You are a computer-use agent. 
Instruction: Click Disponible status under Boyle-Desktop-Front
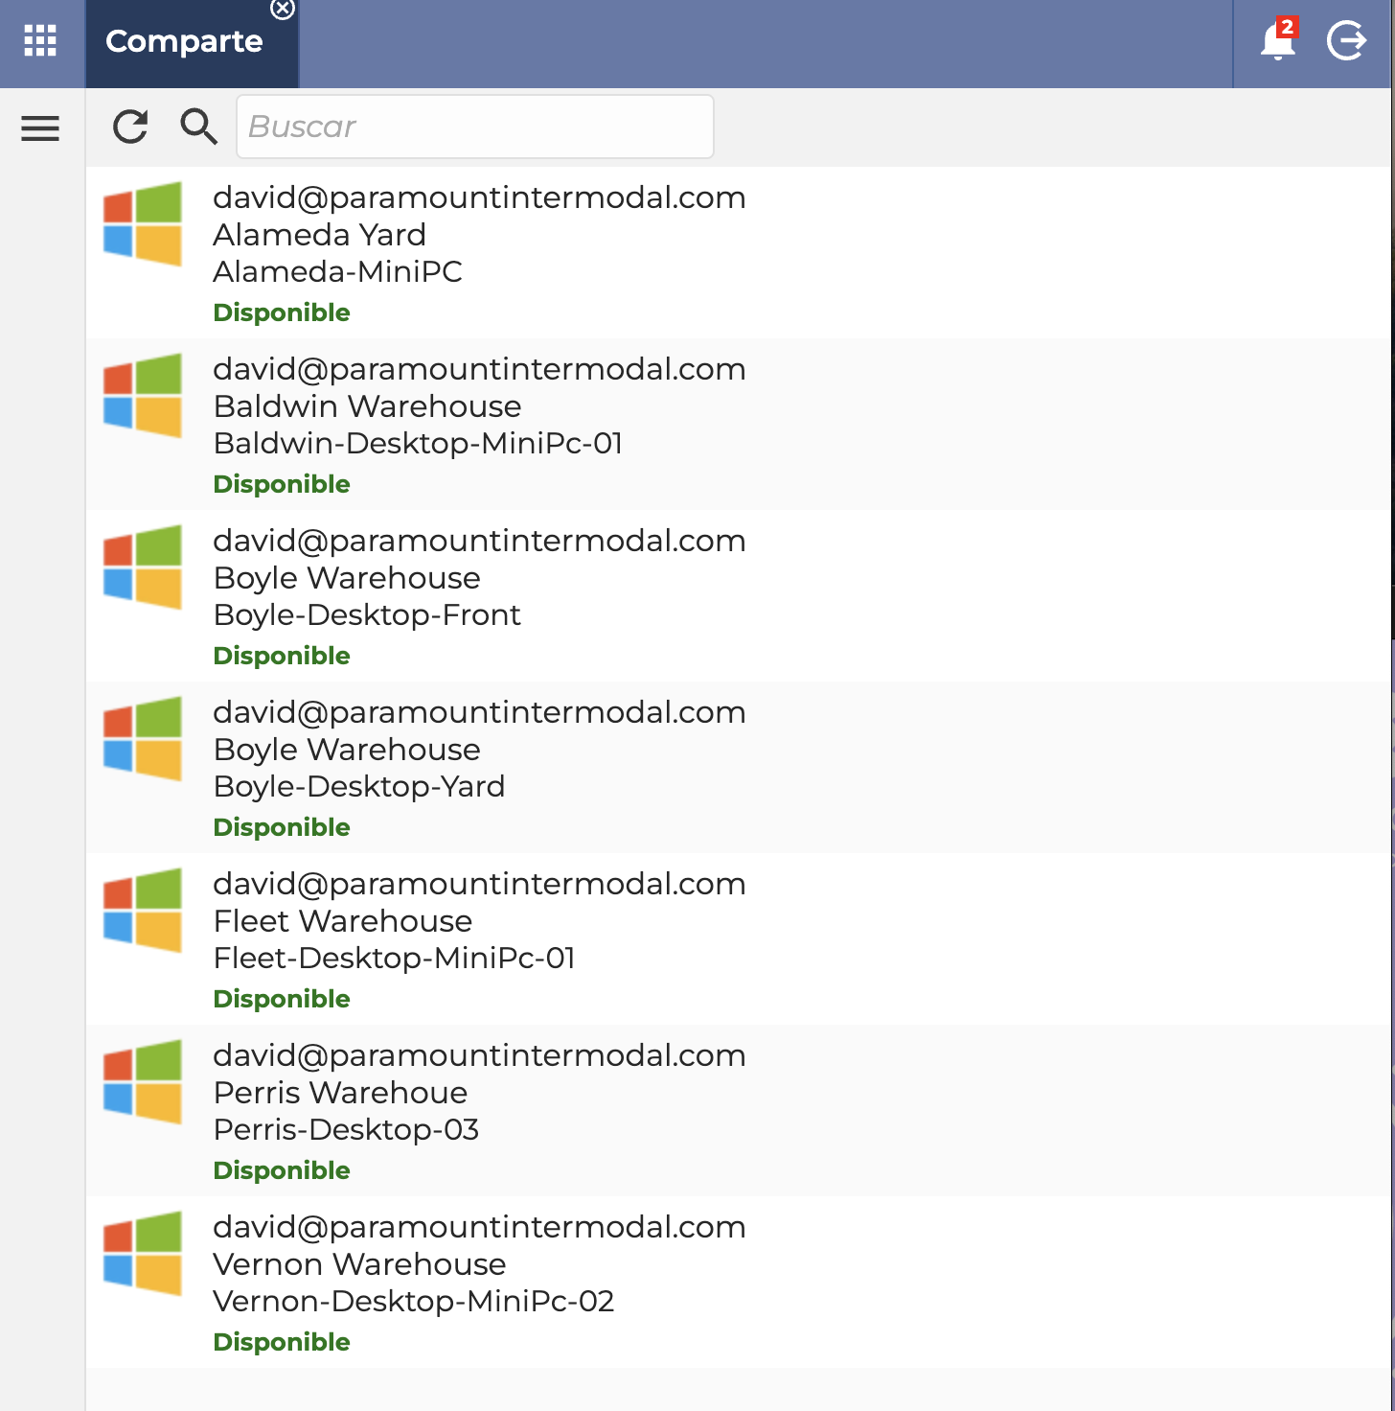[282, 656]
